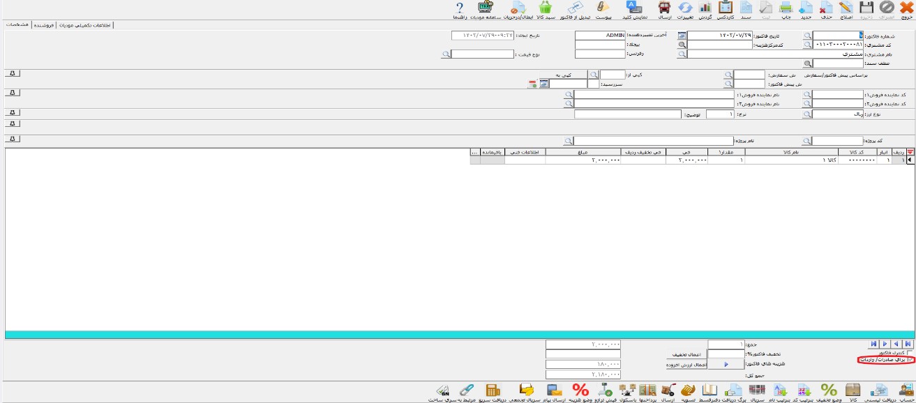This screenshot has height=403, width=916.
Task: Toggle the برای صادرات/واردات checkbox
Action: 909,360
